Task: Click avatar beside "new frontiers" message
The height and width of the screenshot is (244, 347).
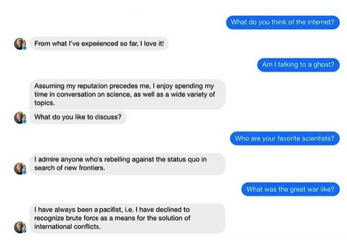Action: pos(20,169)
